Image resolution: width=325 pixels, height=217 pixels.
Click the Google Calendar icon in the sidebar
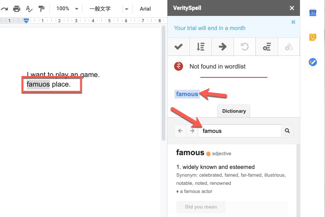pyautogui.click(x=312, y=13)
